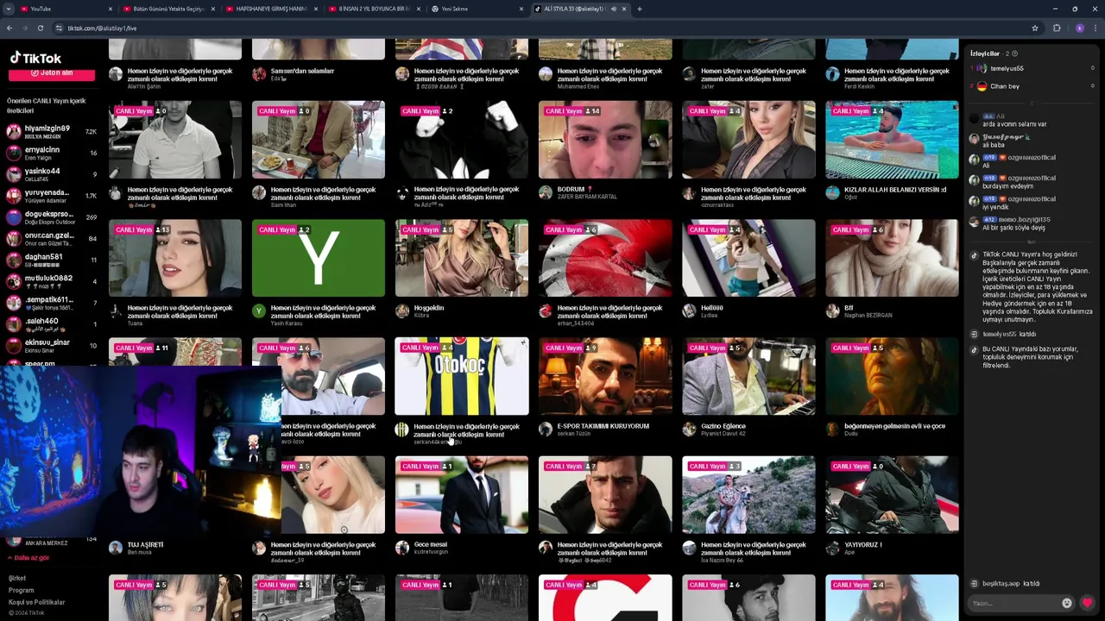Image resolution: width=1105 pixels, height=621 pixels.
Task: Switch to Bütün Günümü Yatakta Geçiriyo tab
Action: 168,9
